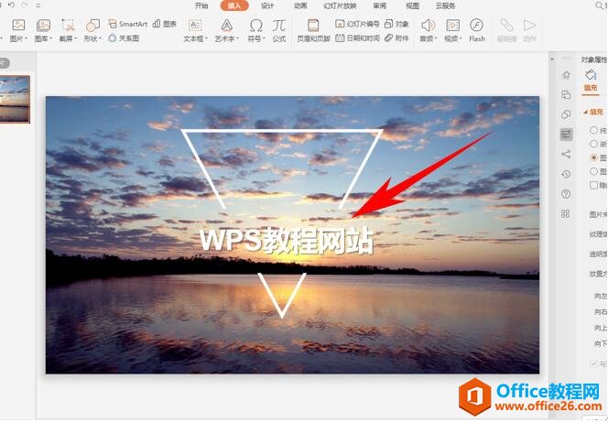
Task: Click the 视频 video icon
Action: pos(452,26)
